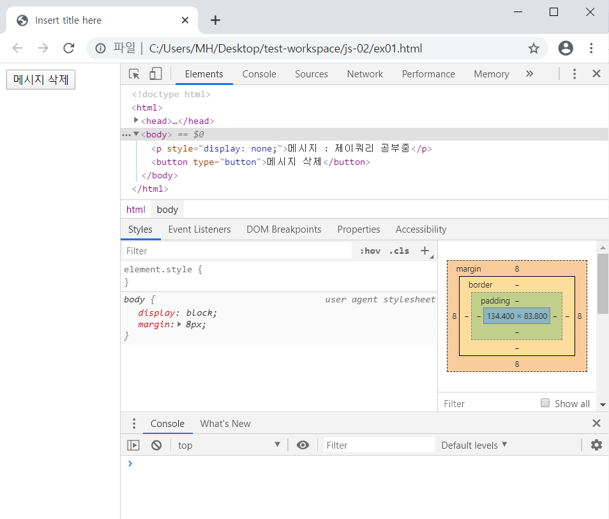Click the element.style rule block
The width and height of the screenshot is (609, 519).
point(279,275)
